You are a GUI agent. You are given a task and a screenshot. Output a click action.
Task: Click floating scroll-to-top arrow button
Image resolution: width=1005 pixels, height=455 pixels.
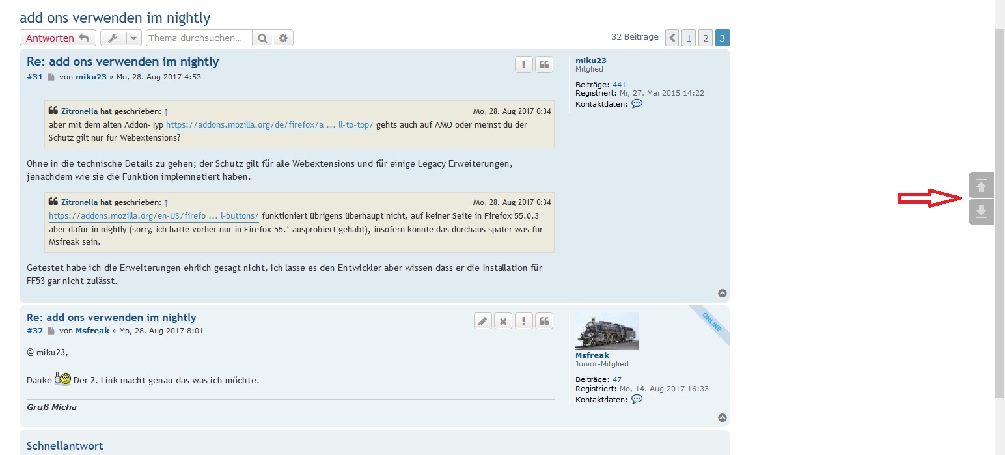981,186
